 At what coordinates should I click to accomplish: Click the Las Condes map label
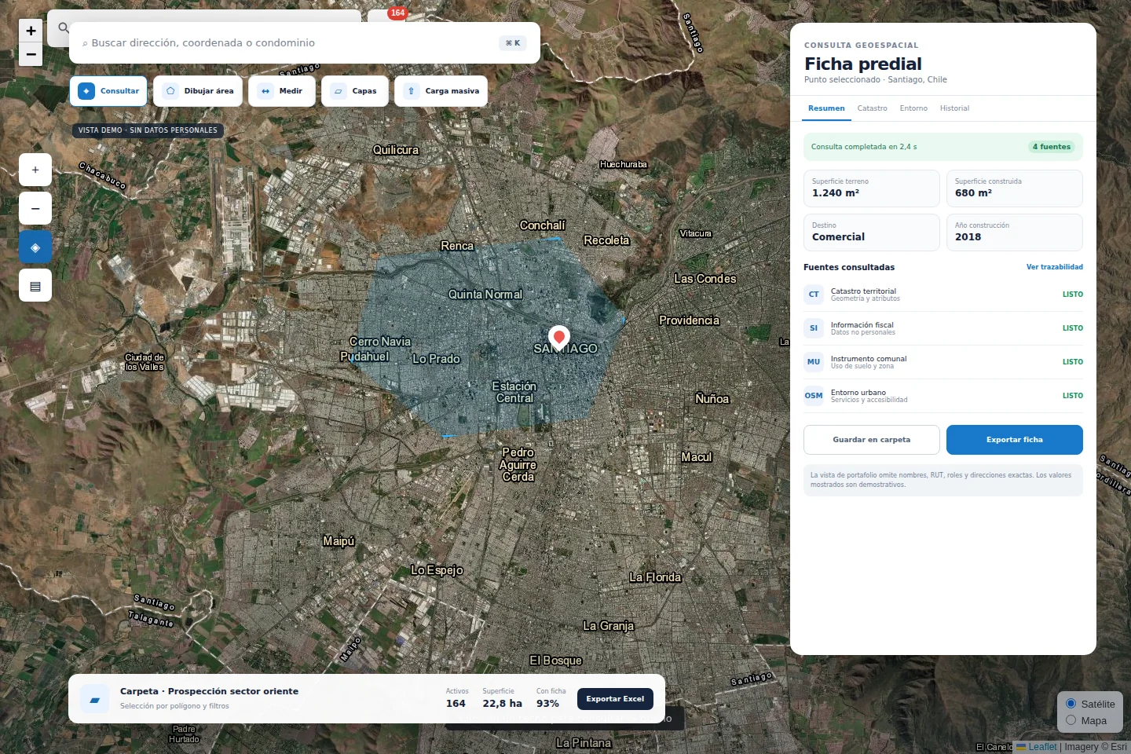[705, 279]
